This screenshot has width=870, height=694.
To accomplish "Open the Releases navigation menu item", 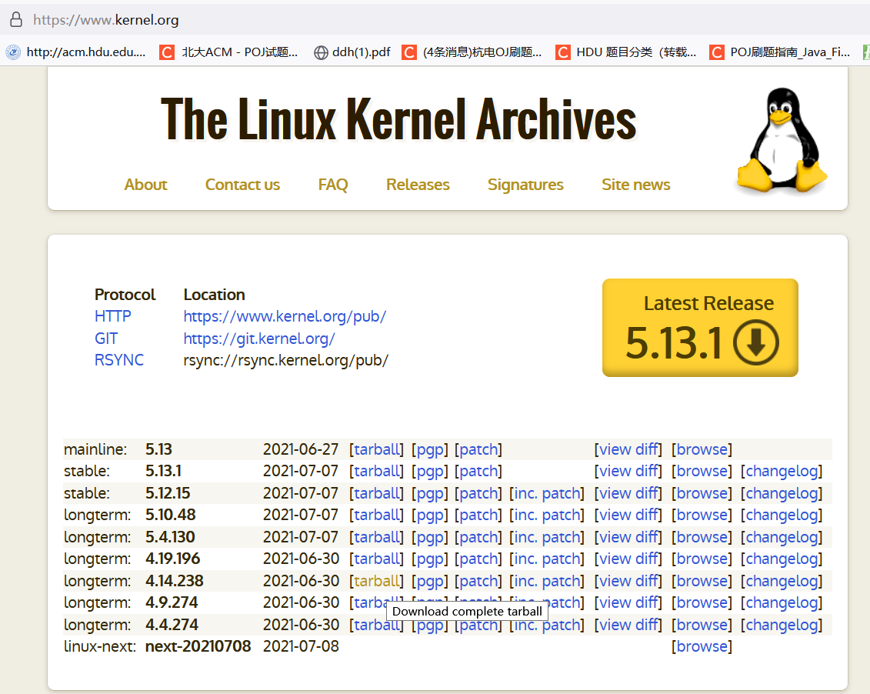I will coord(418,185).
